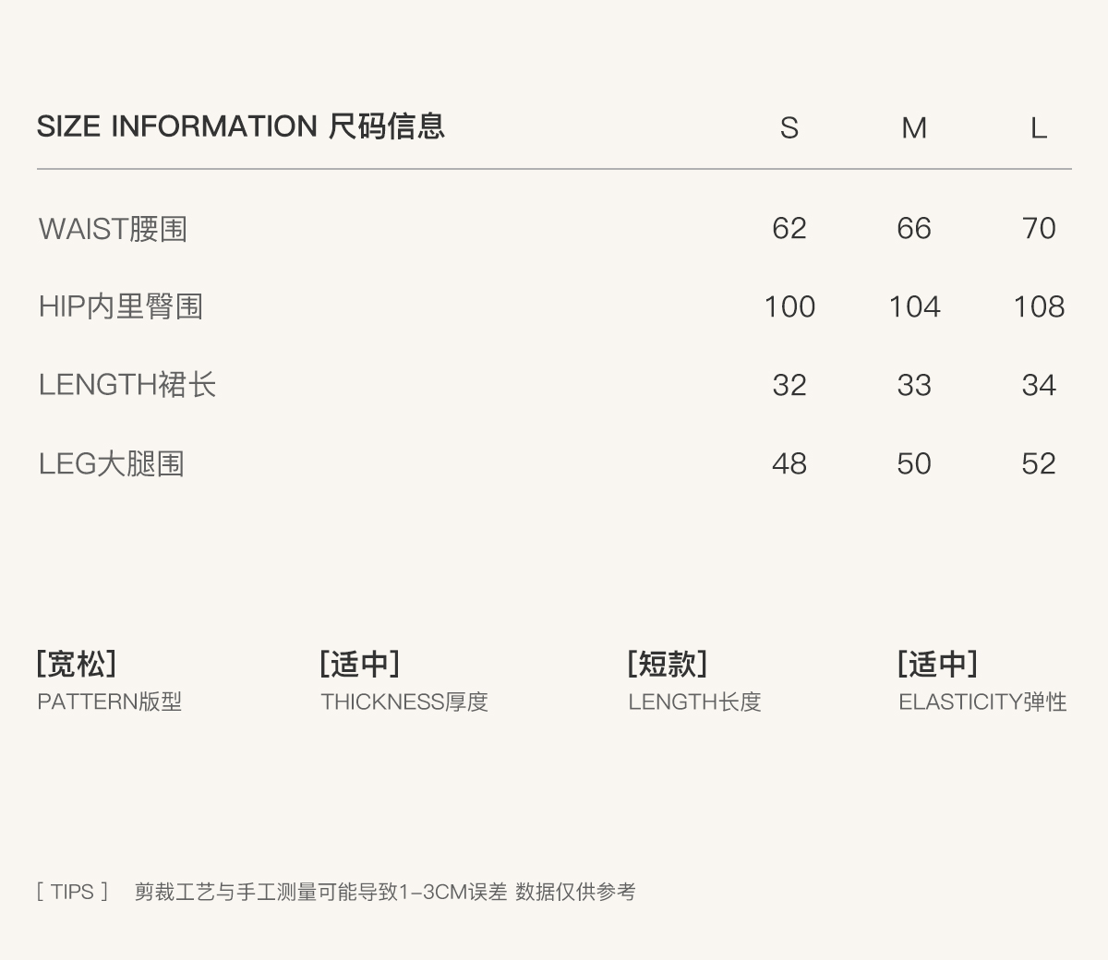This screenshot has height=960, width=1108.
Task: Click waist value 62 for size S
Action: 789,228
